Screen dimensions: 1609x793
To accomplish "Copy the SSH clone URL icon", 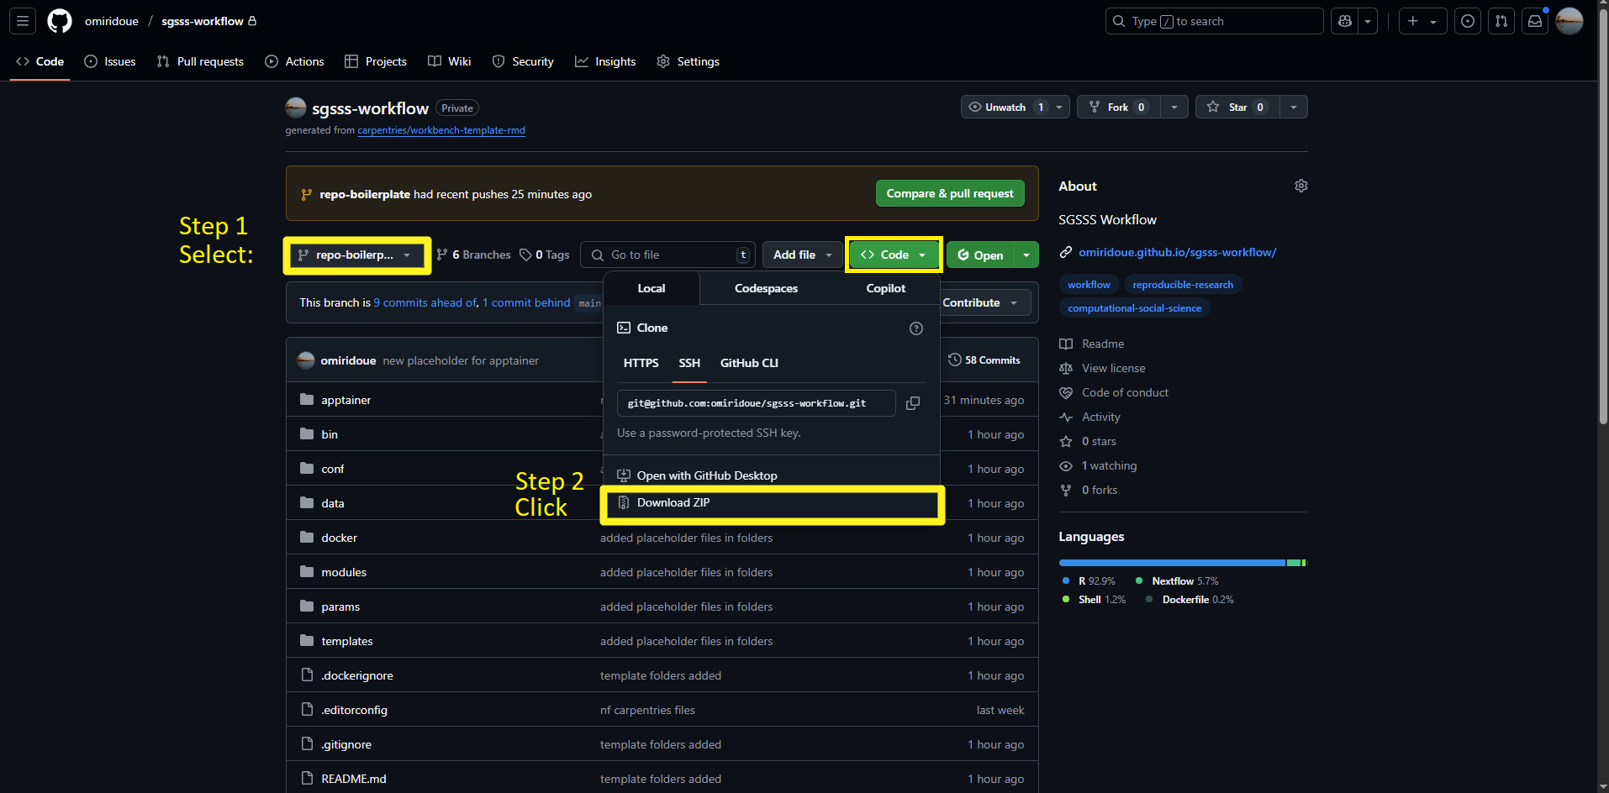I will [x=913, y=403].
